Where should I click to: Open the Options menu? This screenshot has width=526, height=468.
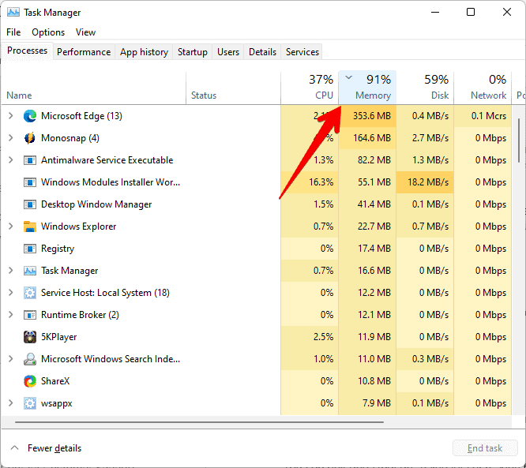click(x=48, y=32)
